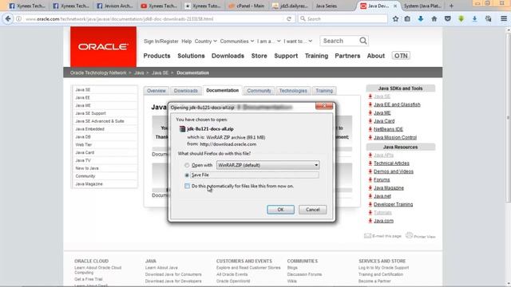Select Java Embedded in the sidebar
This screenshot has height=287, width=511.
pos(105,129)
